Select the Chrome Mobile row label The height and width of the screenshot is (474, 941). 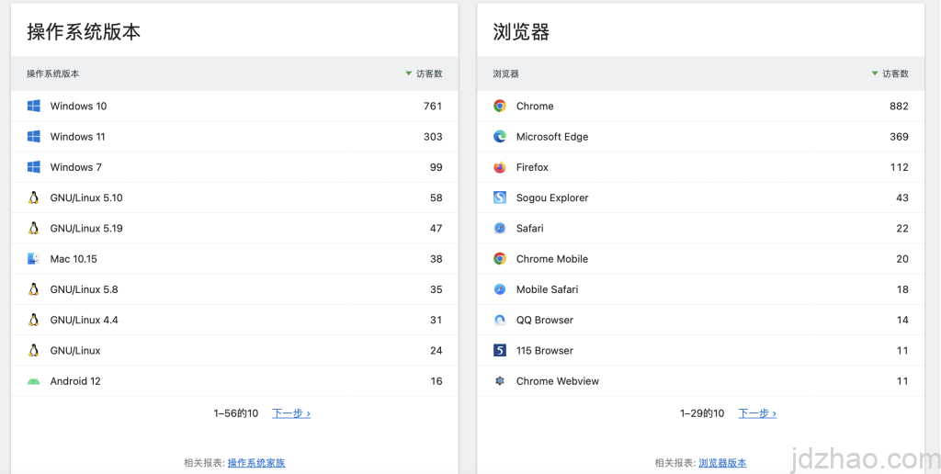click(551, 259)
